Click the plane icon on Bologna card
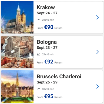This screenshot has height=104, width=104. point(38,54)
